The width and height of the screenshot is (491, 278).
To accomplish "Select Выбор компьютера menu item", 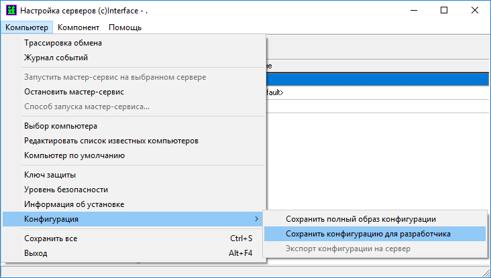I will (x=61, y=126).
